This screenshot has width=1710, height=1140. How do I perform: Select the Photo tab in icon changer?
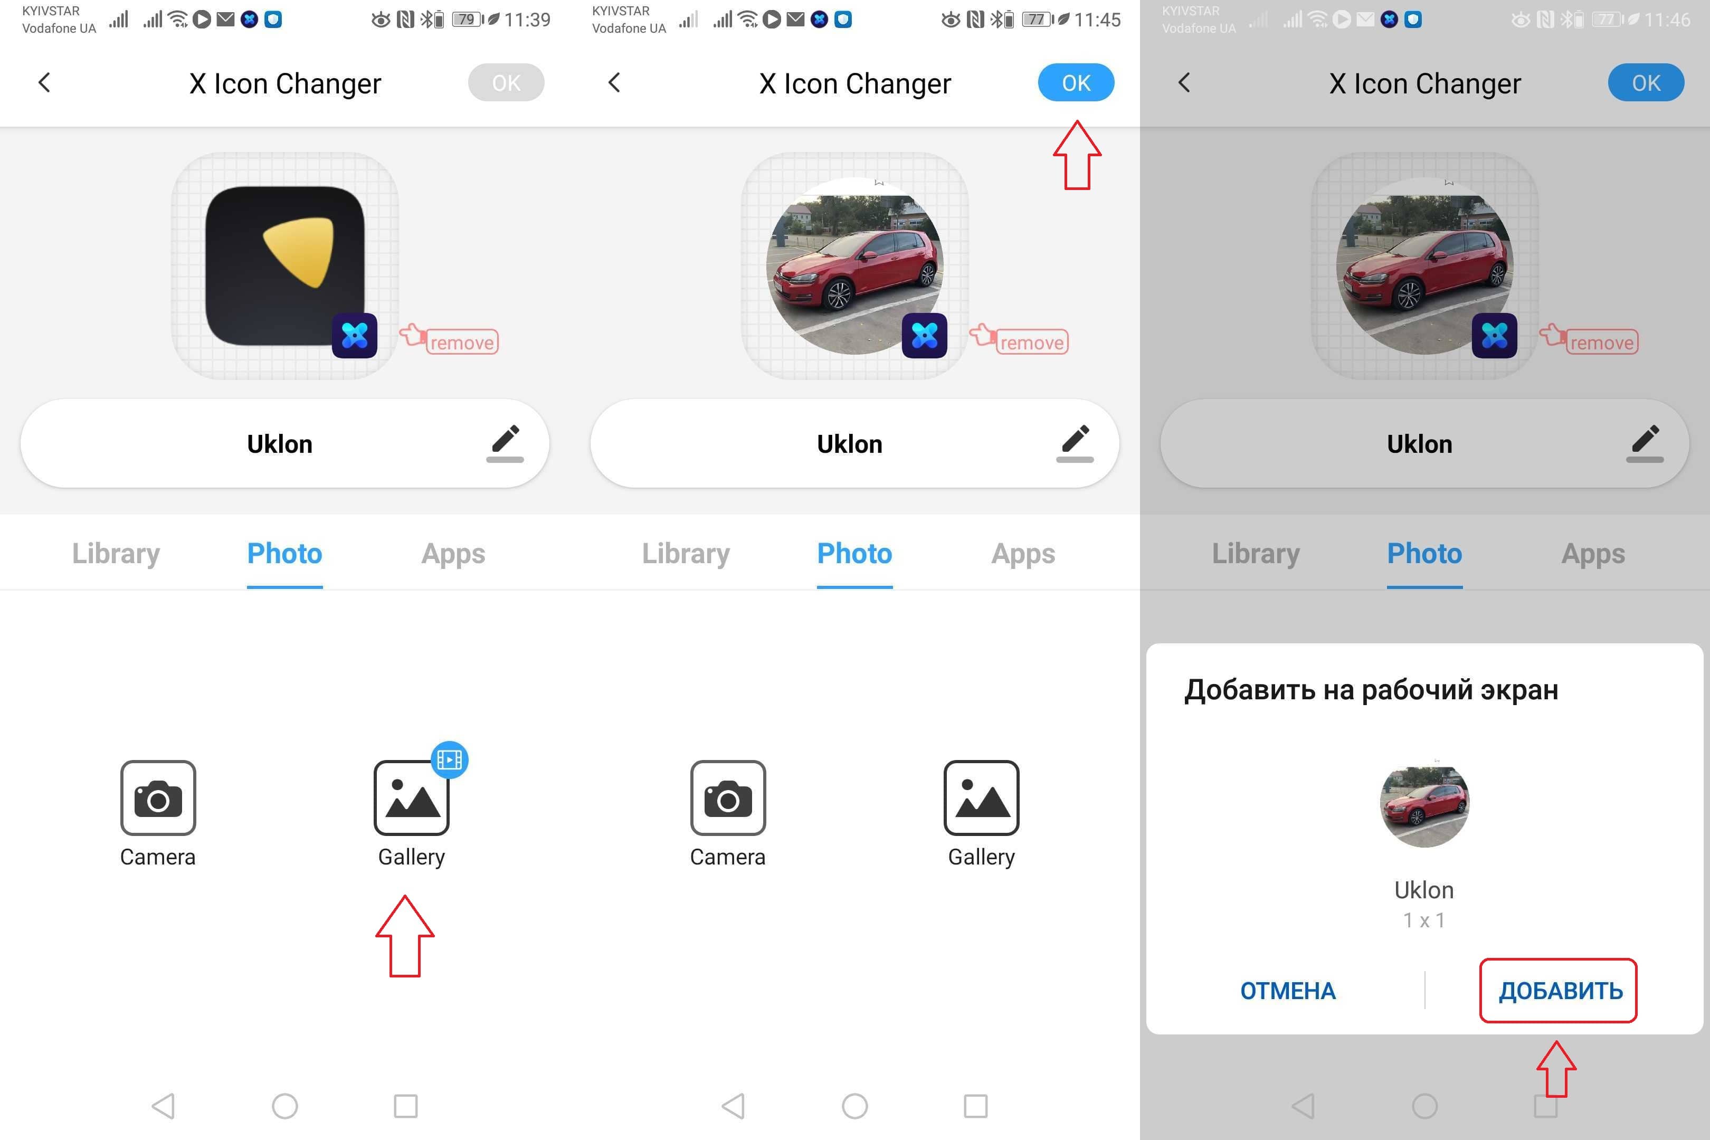pyautogui.click(x=285, y=551)
